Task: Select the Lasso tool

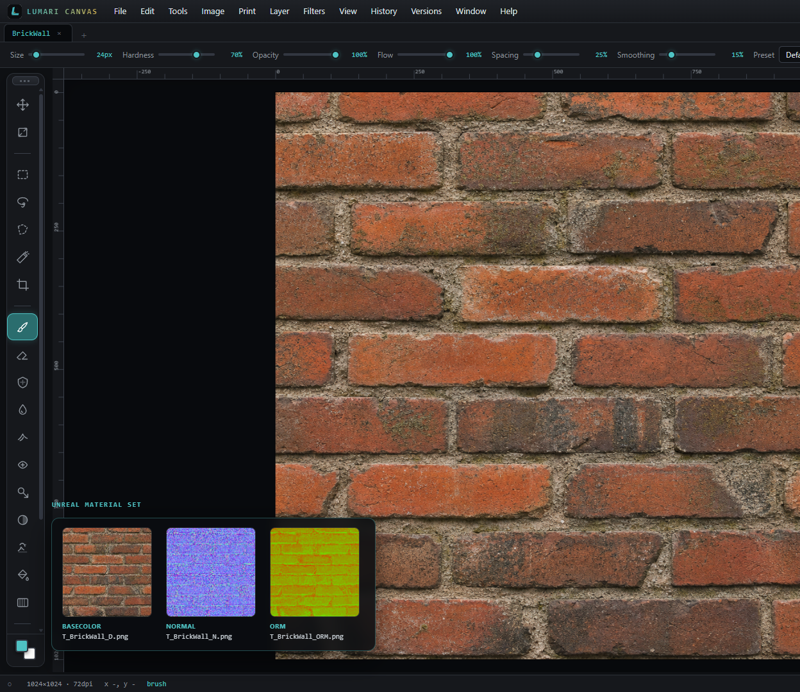Action: click(x=22, y=202)
